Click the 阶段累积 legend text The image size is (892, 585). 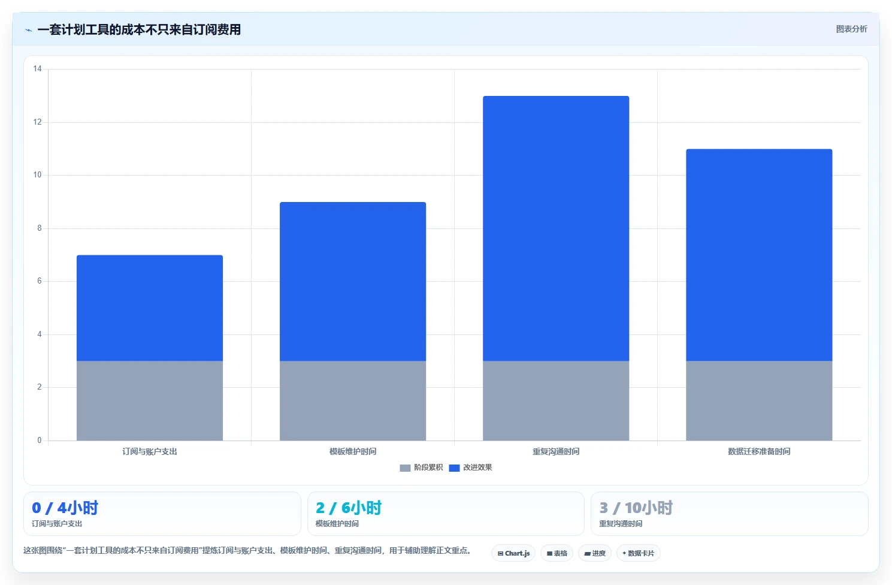pyautogui.click(x=428, y=468)
